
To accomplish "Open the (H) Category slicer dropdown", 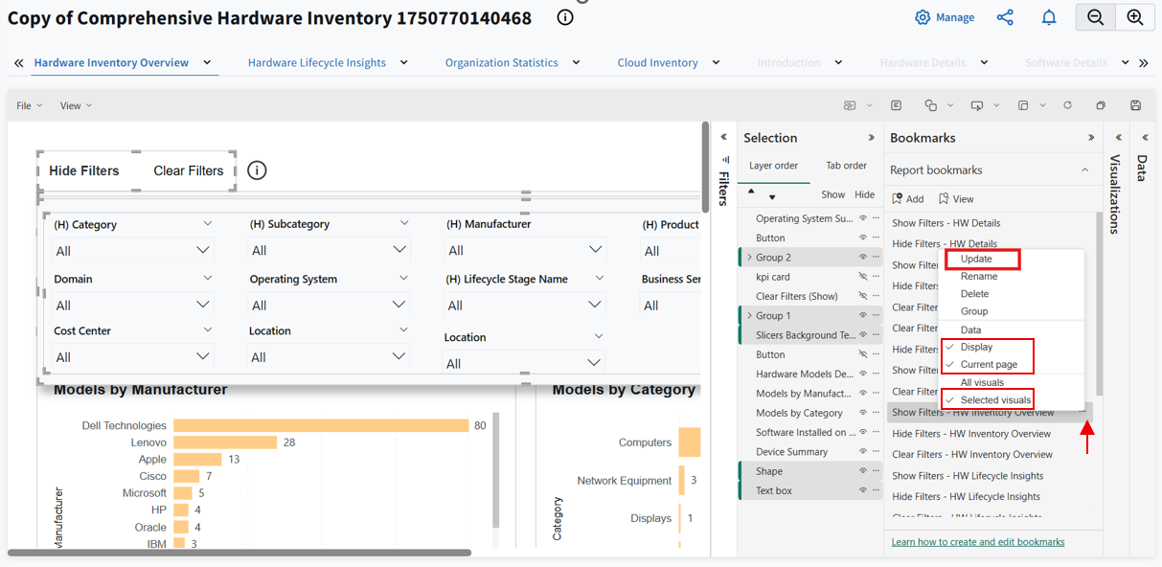I will pyautogui.click(x=202, y=250).
